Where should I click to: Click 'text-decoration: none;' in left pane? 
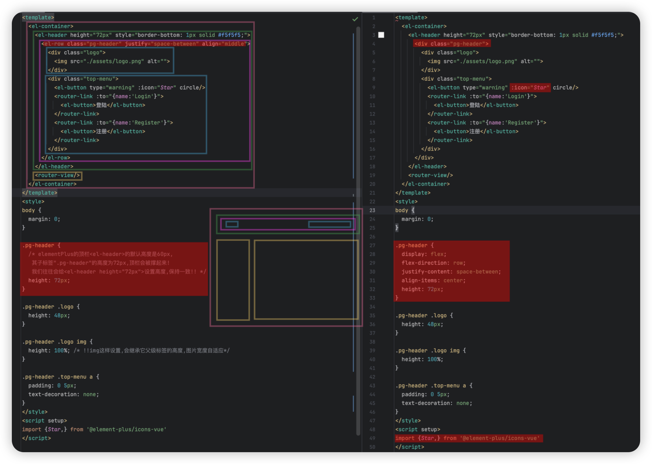(x=63, y=394)
